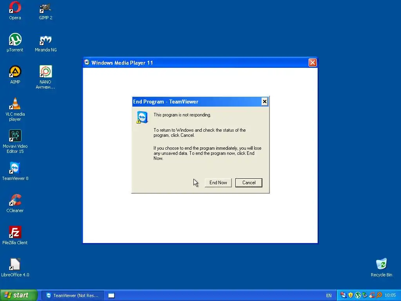Viewport: 401px width, 301px height.
Task: Close the End Program dialog with X
Action: [264, 102]
